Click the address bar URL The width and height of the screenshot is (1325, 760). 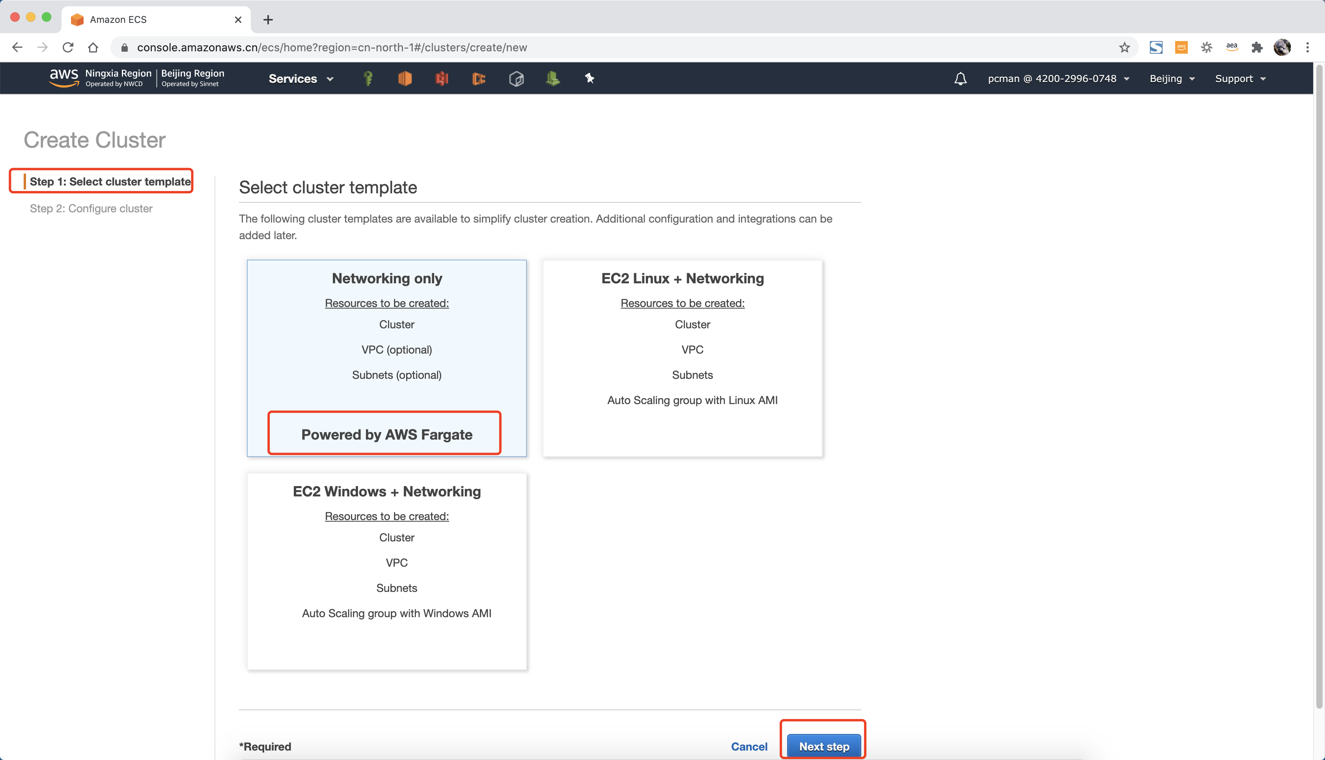click(x=332, y=47)
